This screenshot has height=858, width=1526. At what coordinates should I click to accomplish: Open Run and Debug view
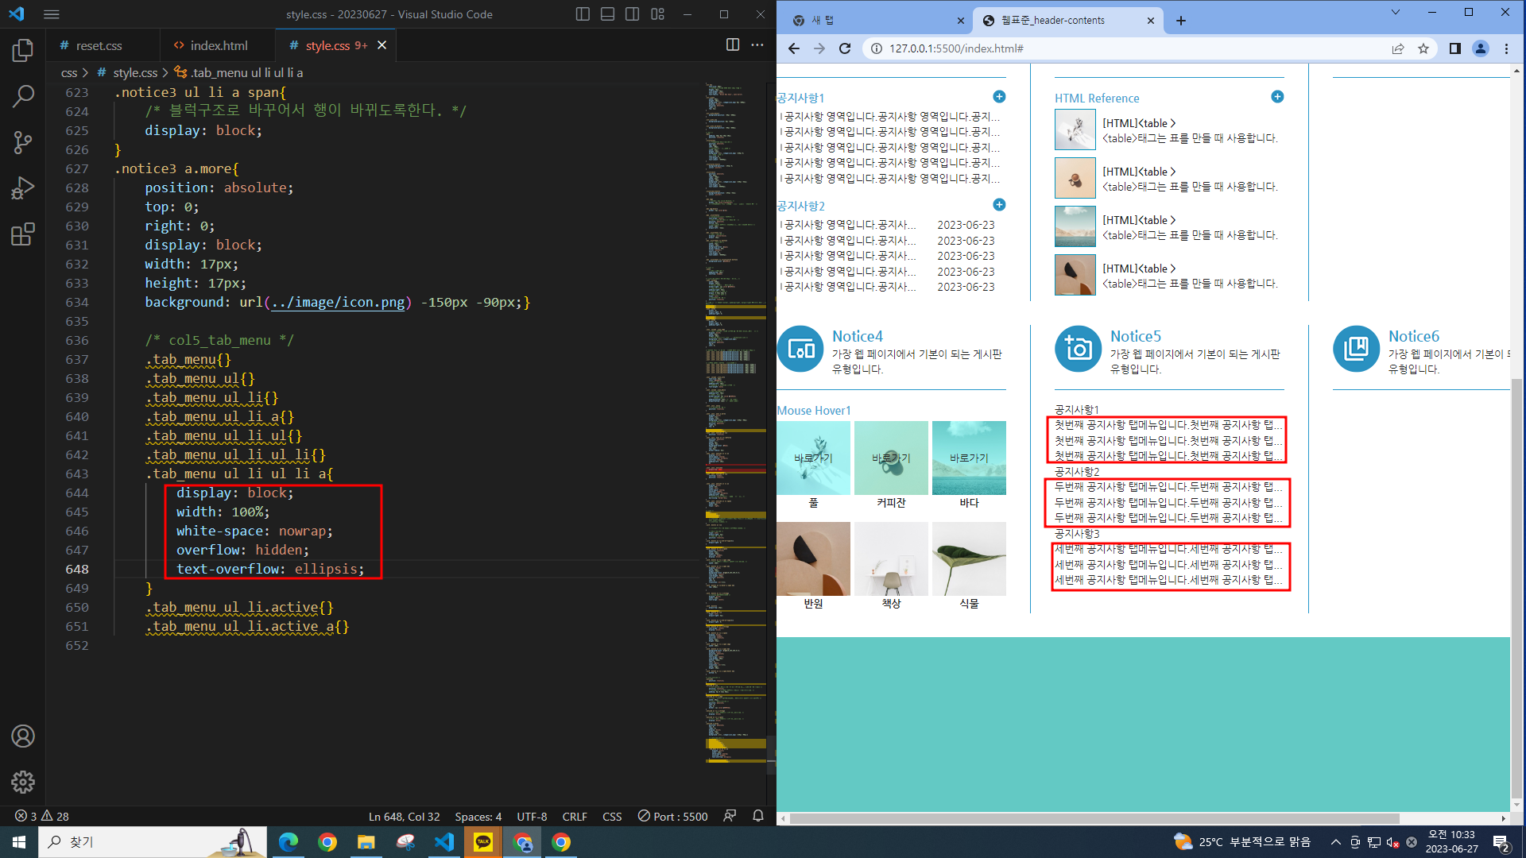pyautogui.click(x=23, y=188)
